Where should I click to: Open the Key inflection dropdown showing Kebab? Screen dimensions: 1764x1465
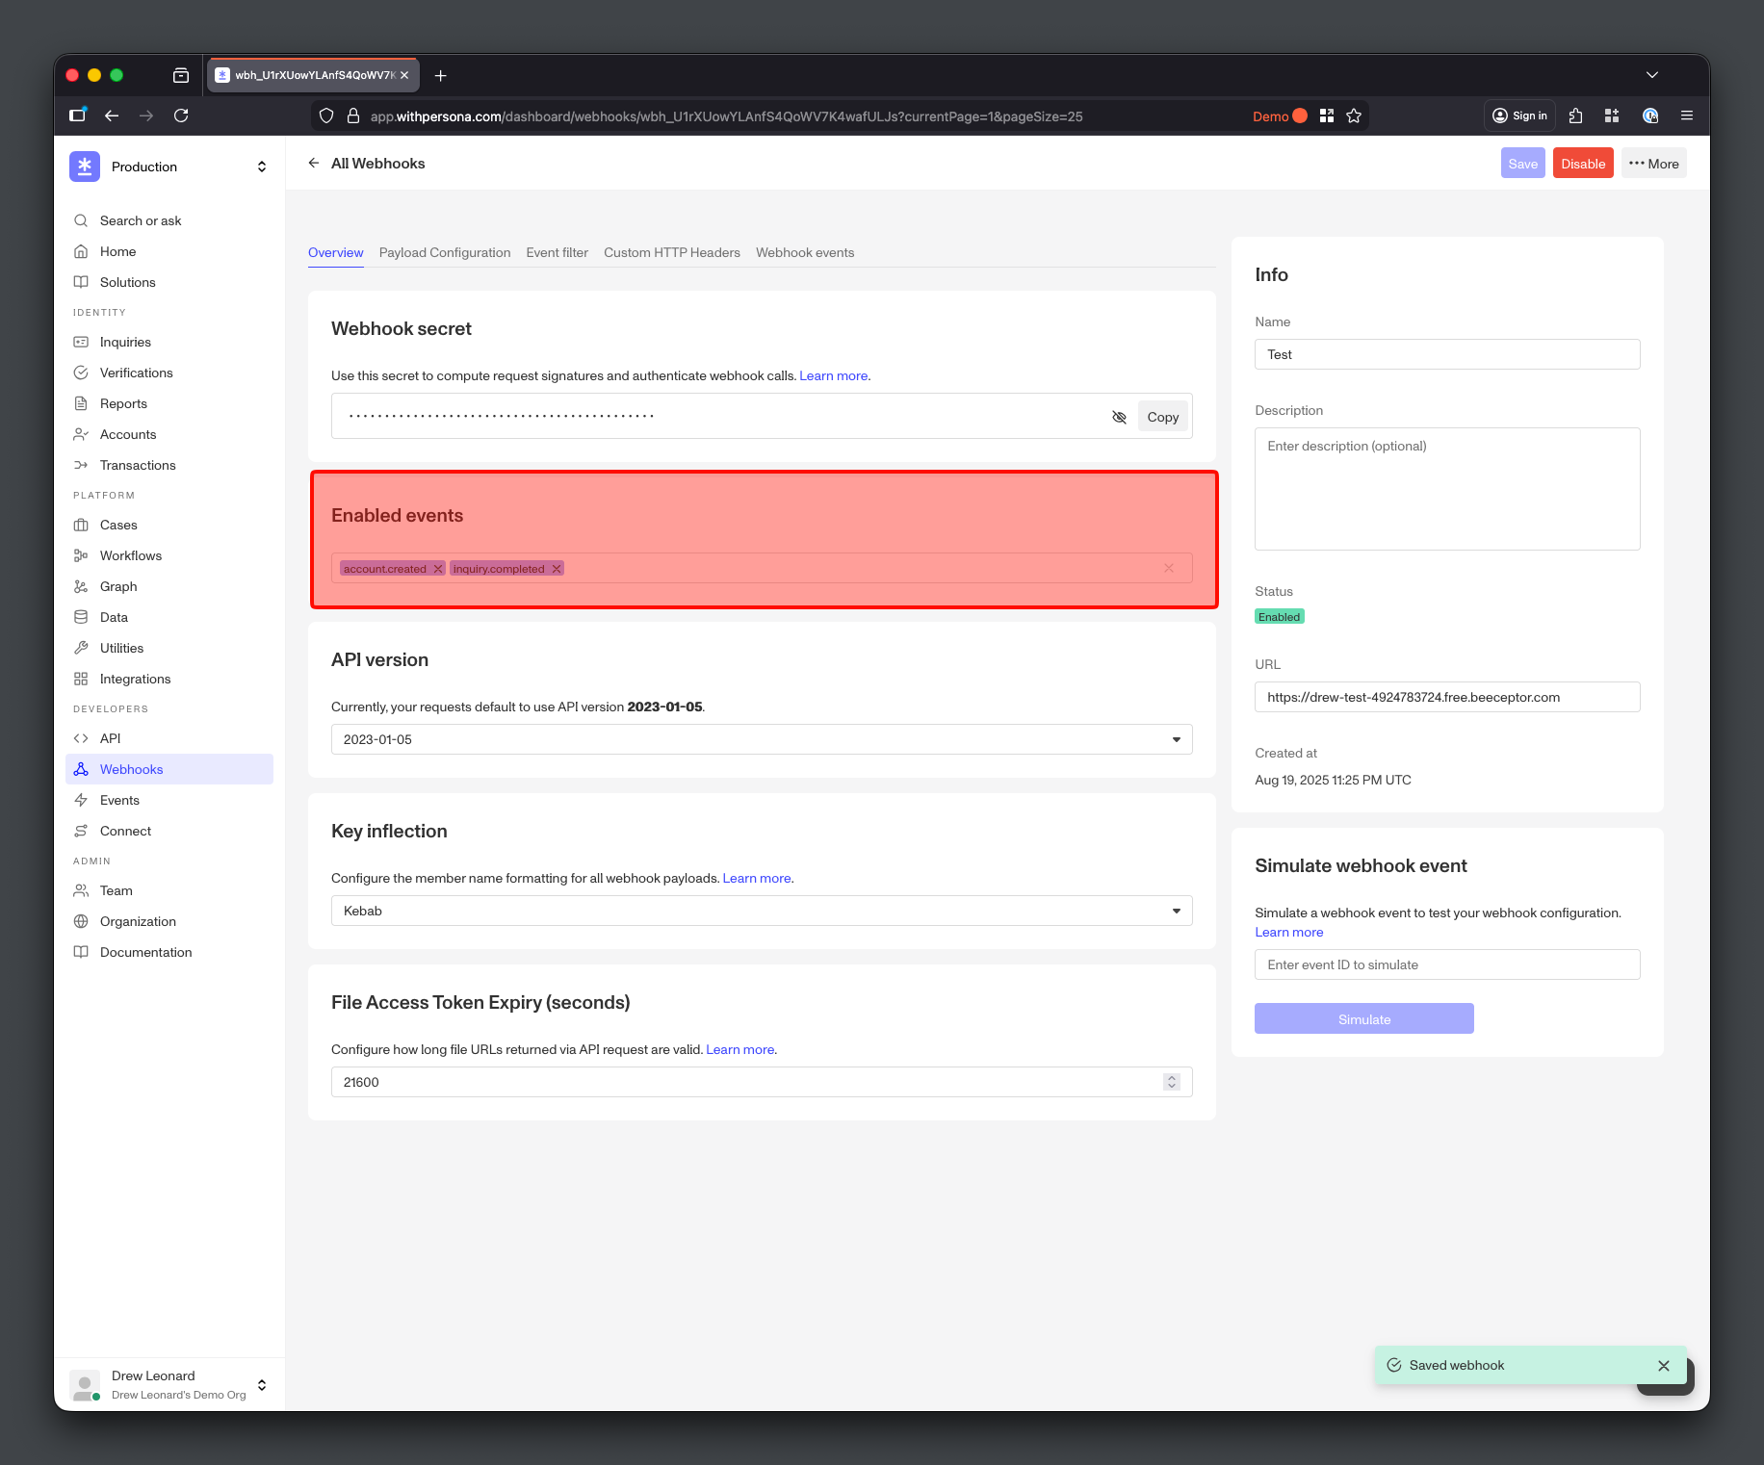[1176, 911]
